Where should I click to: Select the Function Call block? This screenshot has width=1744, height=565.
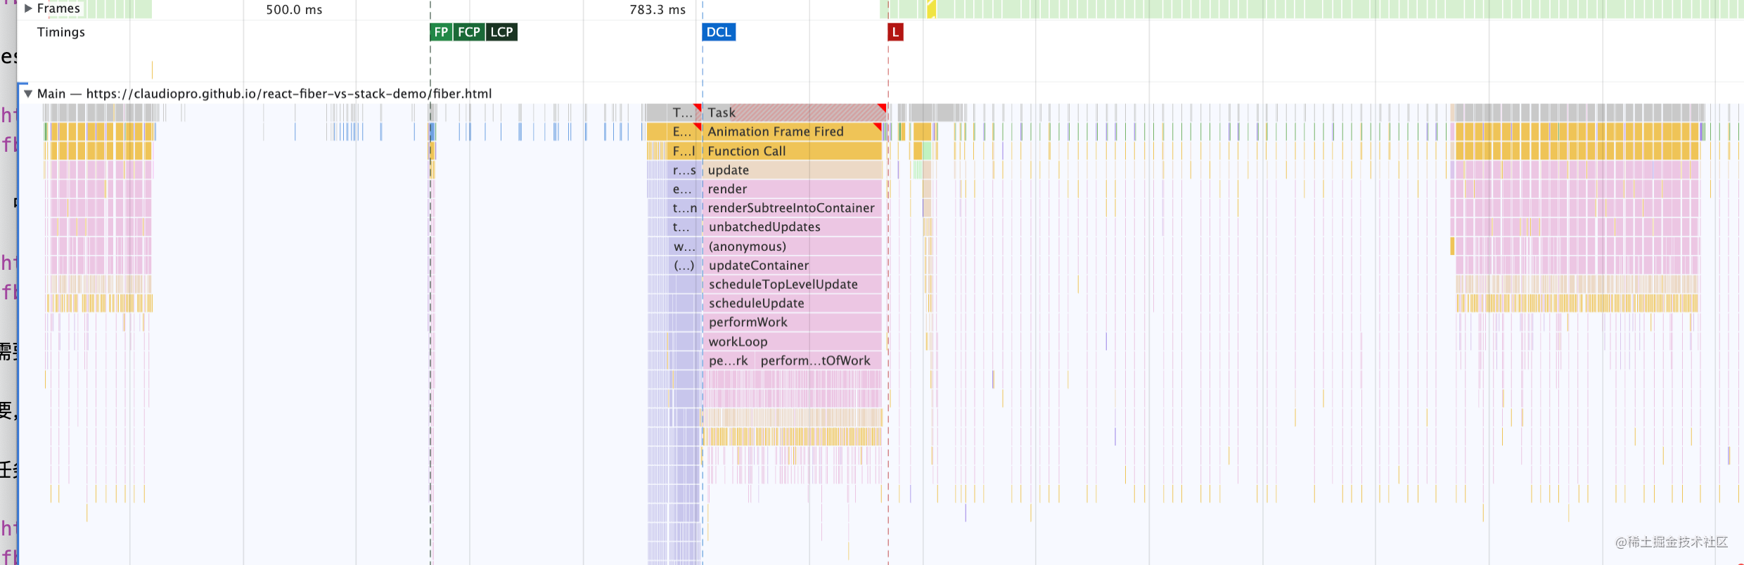click(x=793, y=151)
